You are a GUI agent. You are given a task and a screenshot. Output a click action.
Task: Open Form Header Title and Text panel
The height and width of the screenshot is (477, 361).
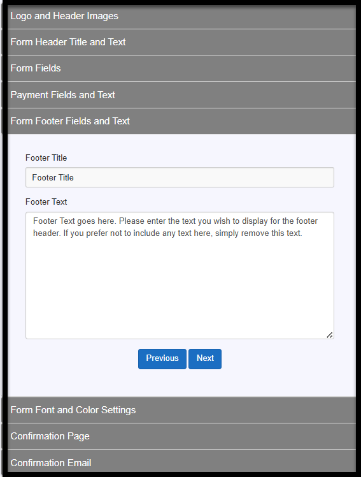tap(181, 42)
